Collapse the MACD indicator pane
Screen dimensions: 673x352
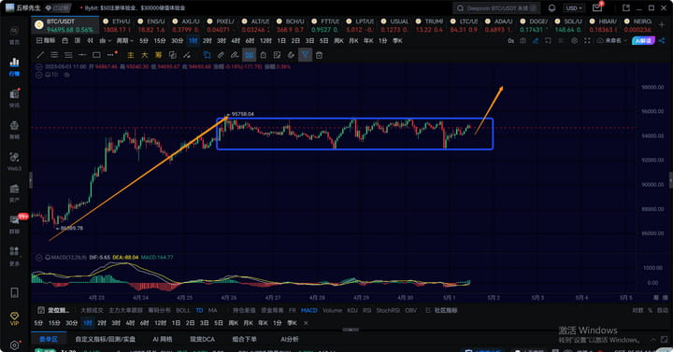pyautogui.click(x=39, y=258)
